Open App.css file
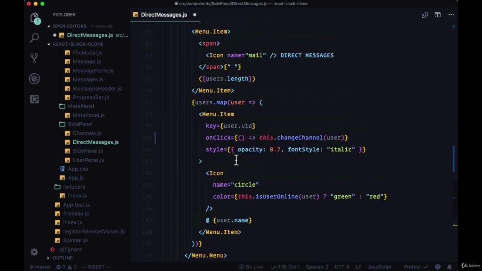482x271 pixels. [x=78, y=169]
